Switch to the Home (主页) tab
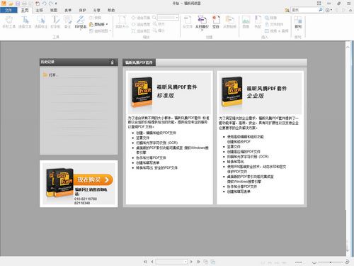This screenshot has height=266, width=354. pyautogui.click(x=25, y=10)
